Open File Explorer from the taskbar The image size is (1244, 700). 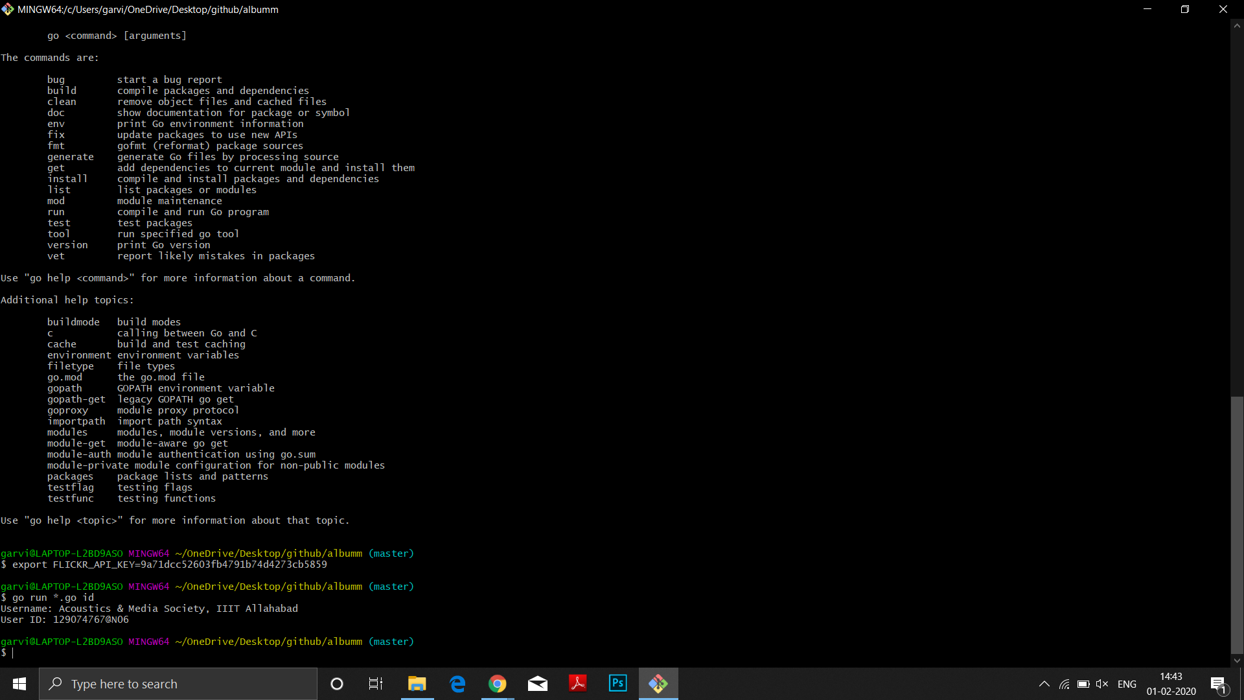(x=417, y=683)
